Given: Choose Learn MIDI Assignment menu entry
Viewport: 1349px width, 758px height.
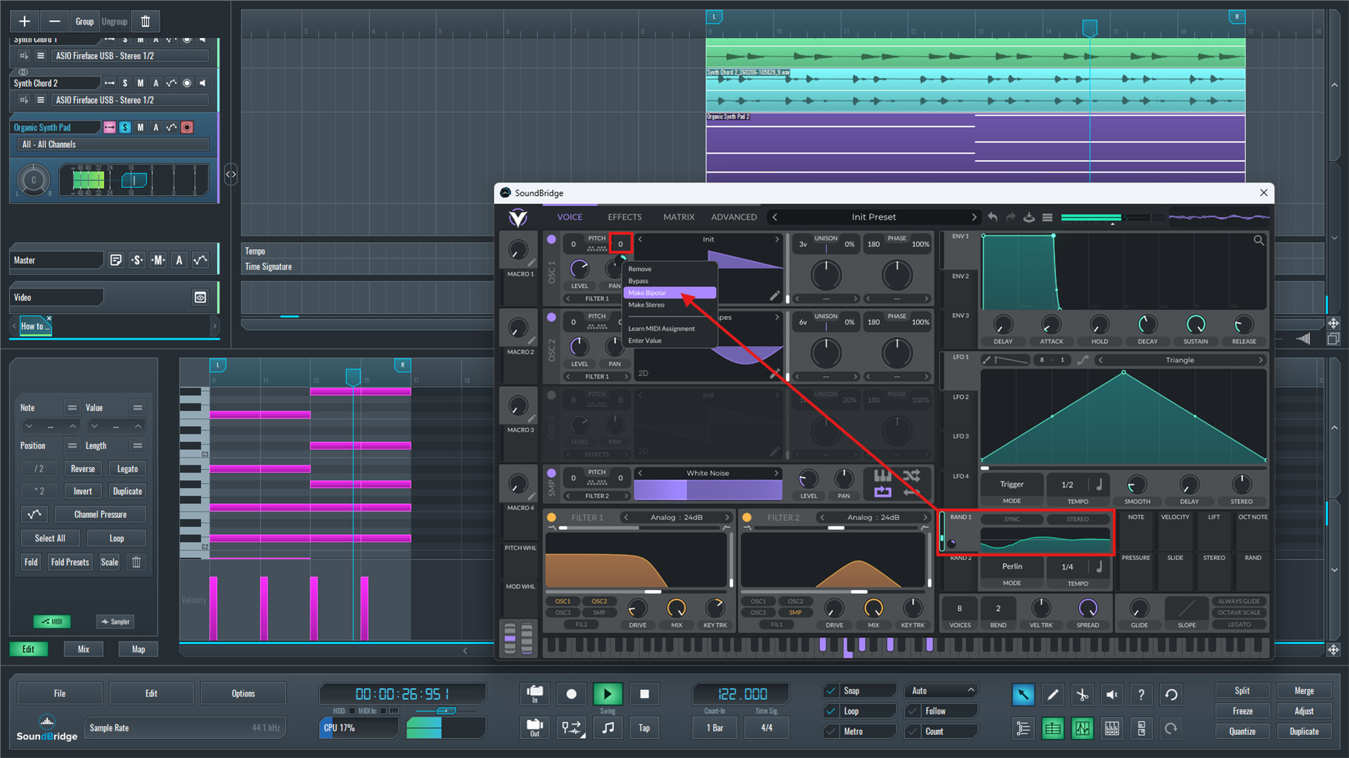Looking at the screenshot, I should (661, 328).
